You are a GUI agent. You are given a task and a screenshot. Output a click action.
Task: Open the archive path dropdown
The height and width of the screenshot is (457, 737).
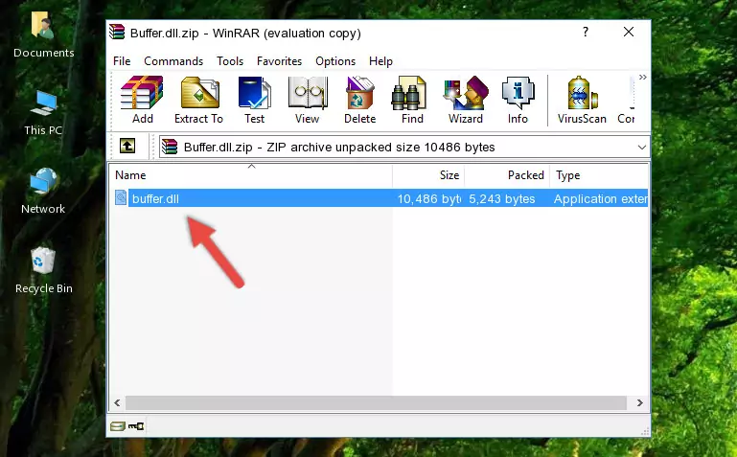[x=641, y=147]
